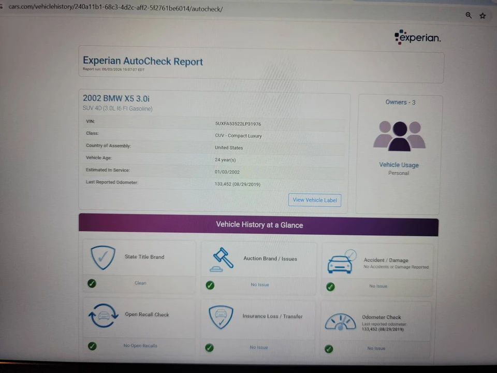497x373 pixels.
Task: Click the State Title Brand shield icon
Action: 103,257
